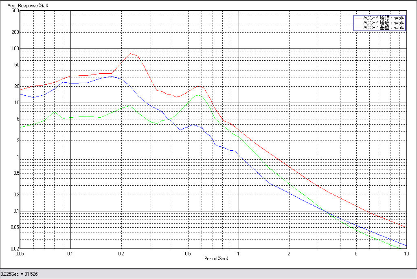Click the green curve peak near 0.55 sec
This screenshot has height=279, width=417.
pos(198,95)
